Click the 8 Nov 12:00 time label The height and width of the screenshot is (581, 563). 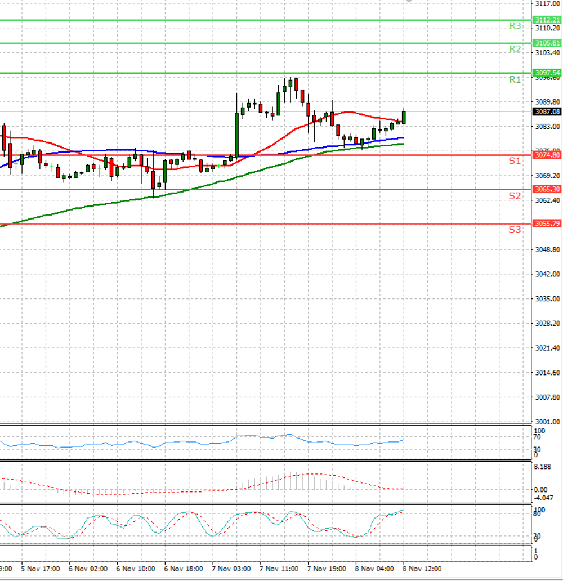pos(422,569)
